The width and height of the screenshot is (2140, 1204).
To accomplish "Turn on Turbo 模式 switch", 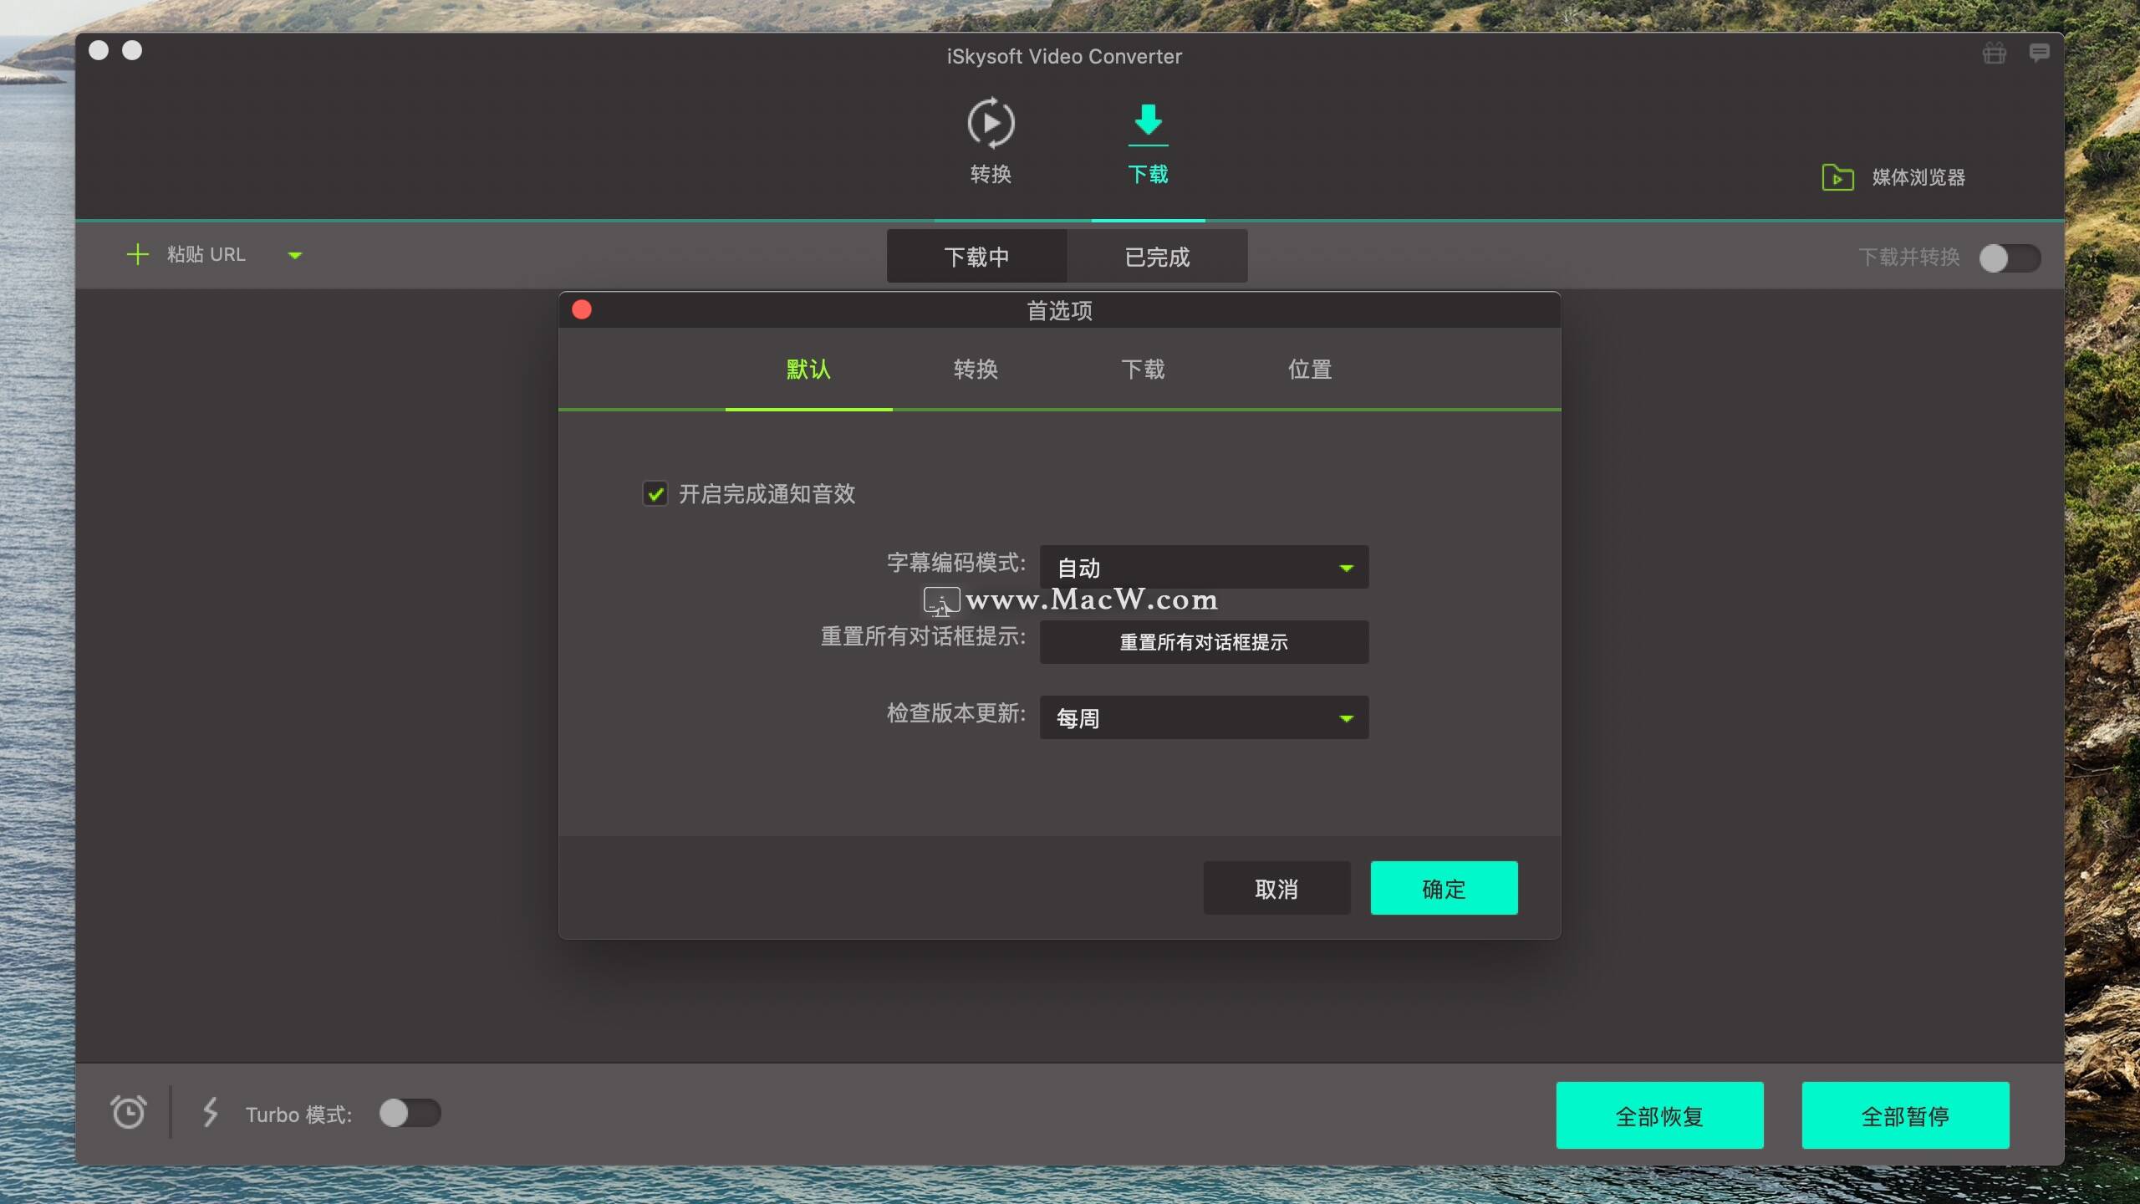I will click(409, 1113).
